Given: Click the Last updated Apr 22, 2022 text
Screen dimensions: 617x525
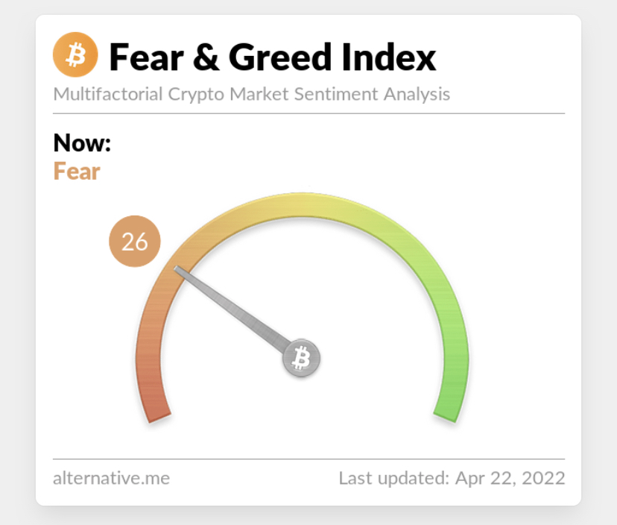Looking at the screenshot, I should (x=452, y=478).
